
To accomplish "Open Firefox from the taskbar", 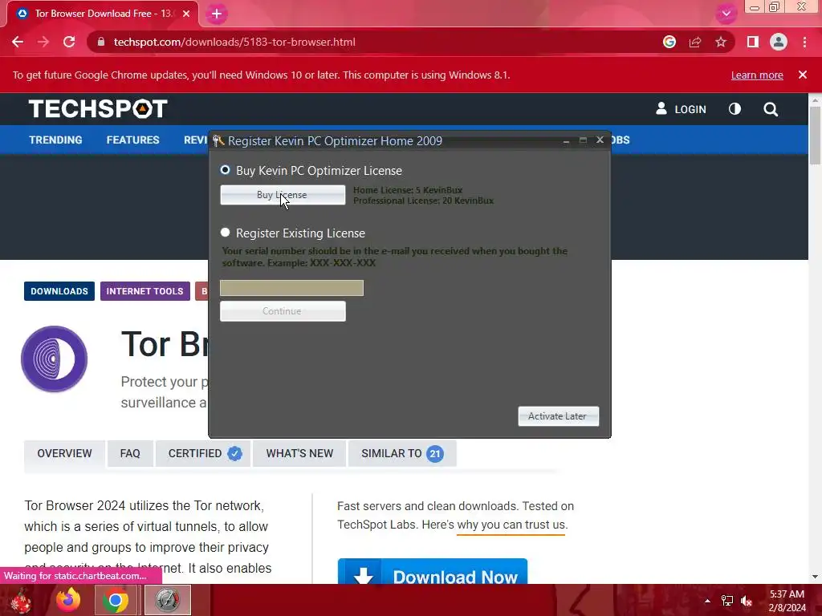I will pyautogui.click(x=68, y=600).
